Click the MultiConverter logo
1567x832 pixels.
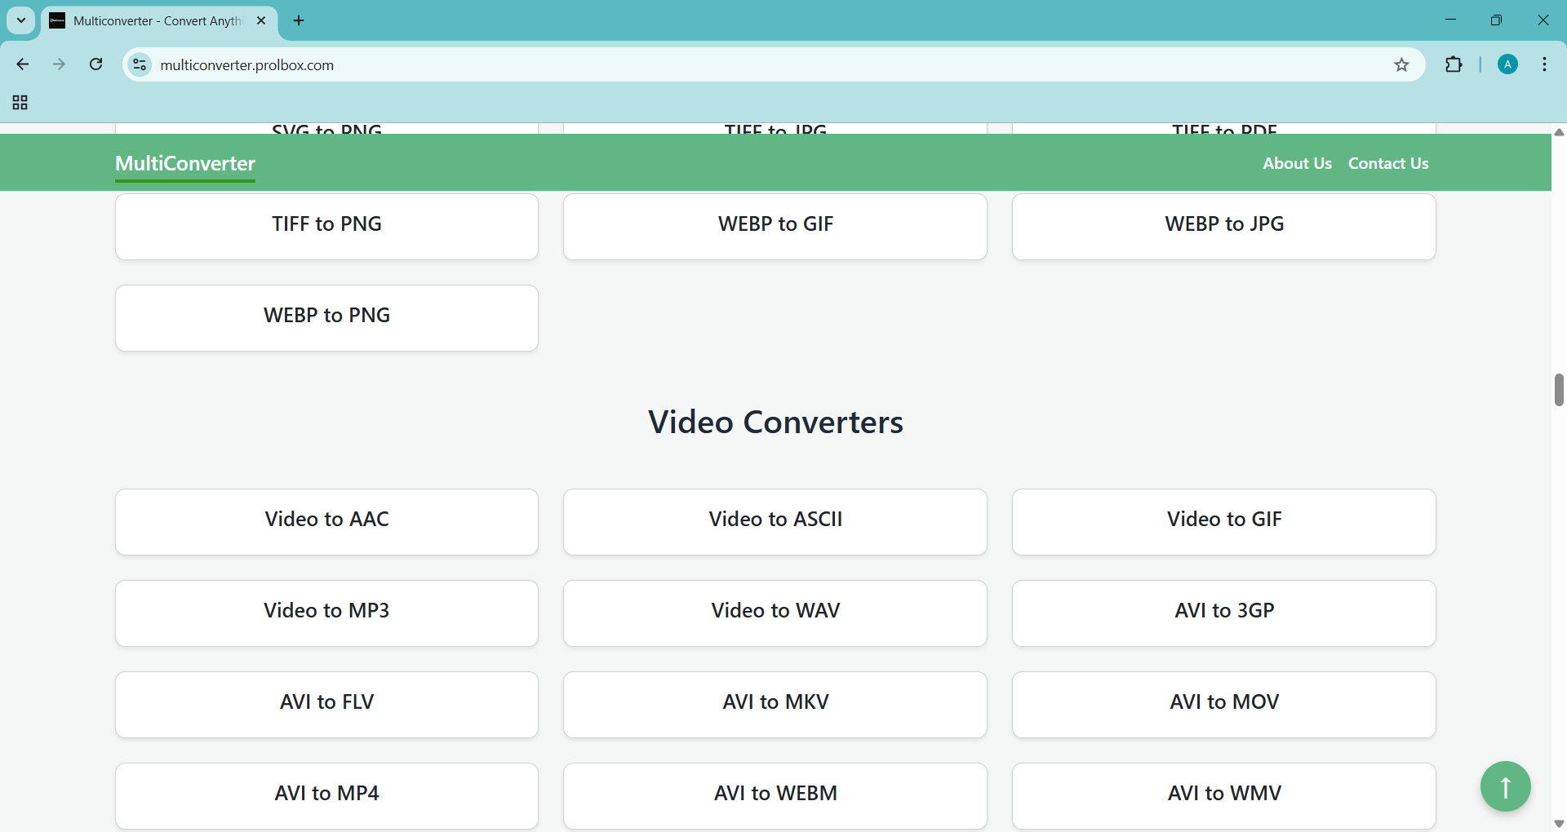pos(185,163)
